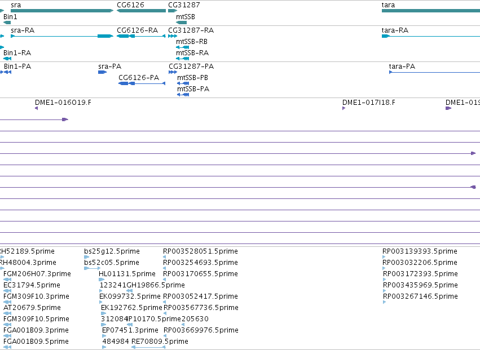Viewport: 480px width, 350px height.
Task: Click the CG6126-RA transcript label
Action: click(x=138, y=30)
